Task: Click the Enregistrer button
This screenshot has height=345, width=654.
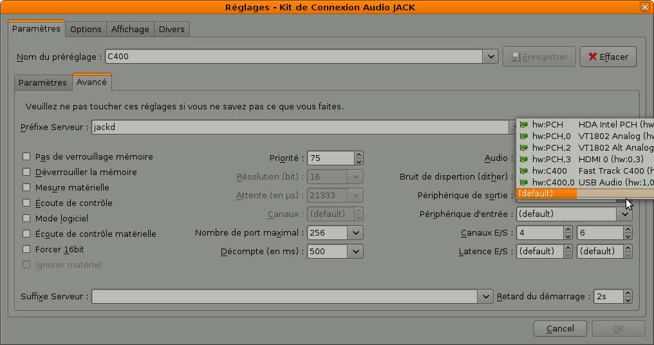Action: click(539, 57)
